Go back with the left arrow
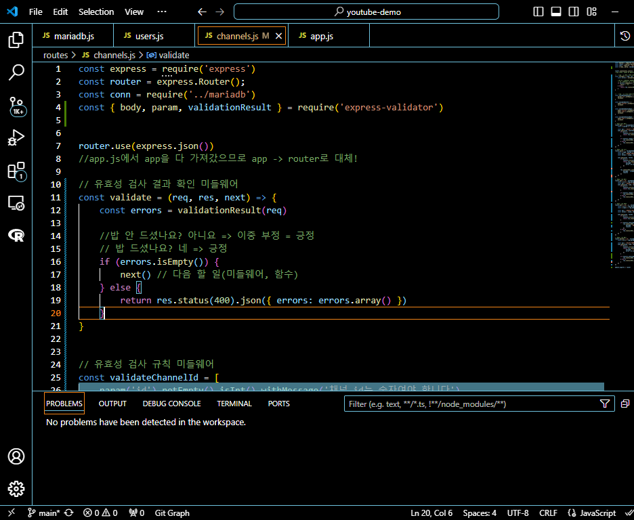The image size is (634, 520). 202,12
